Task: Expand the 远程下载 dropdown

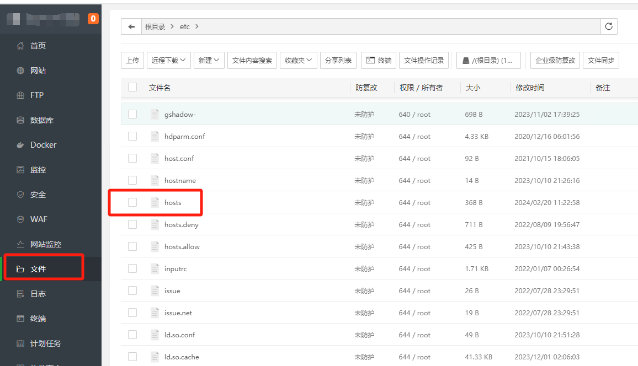Action: [168, 60]
